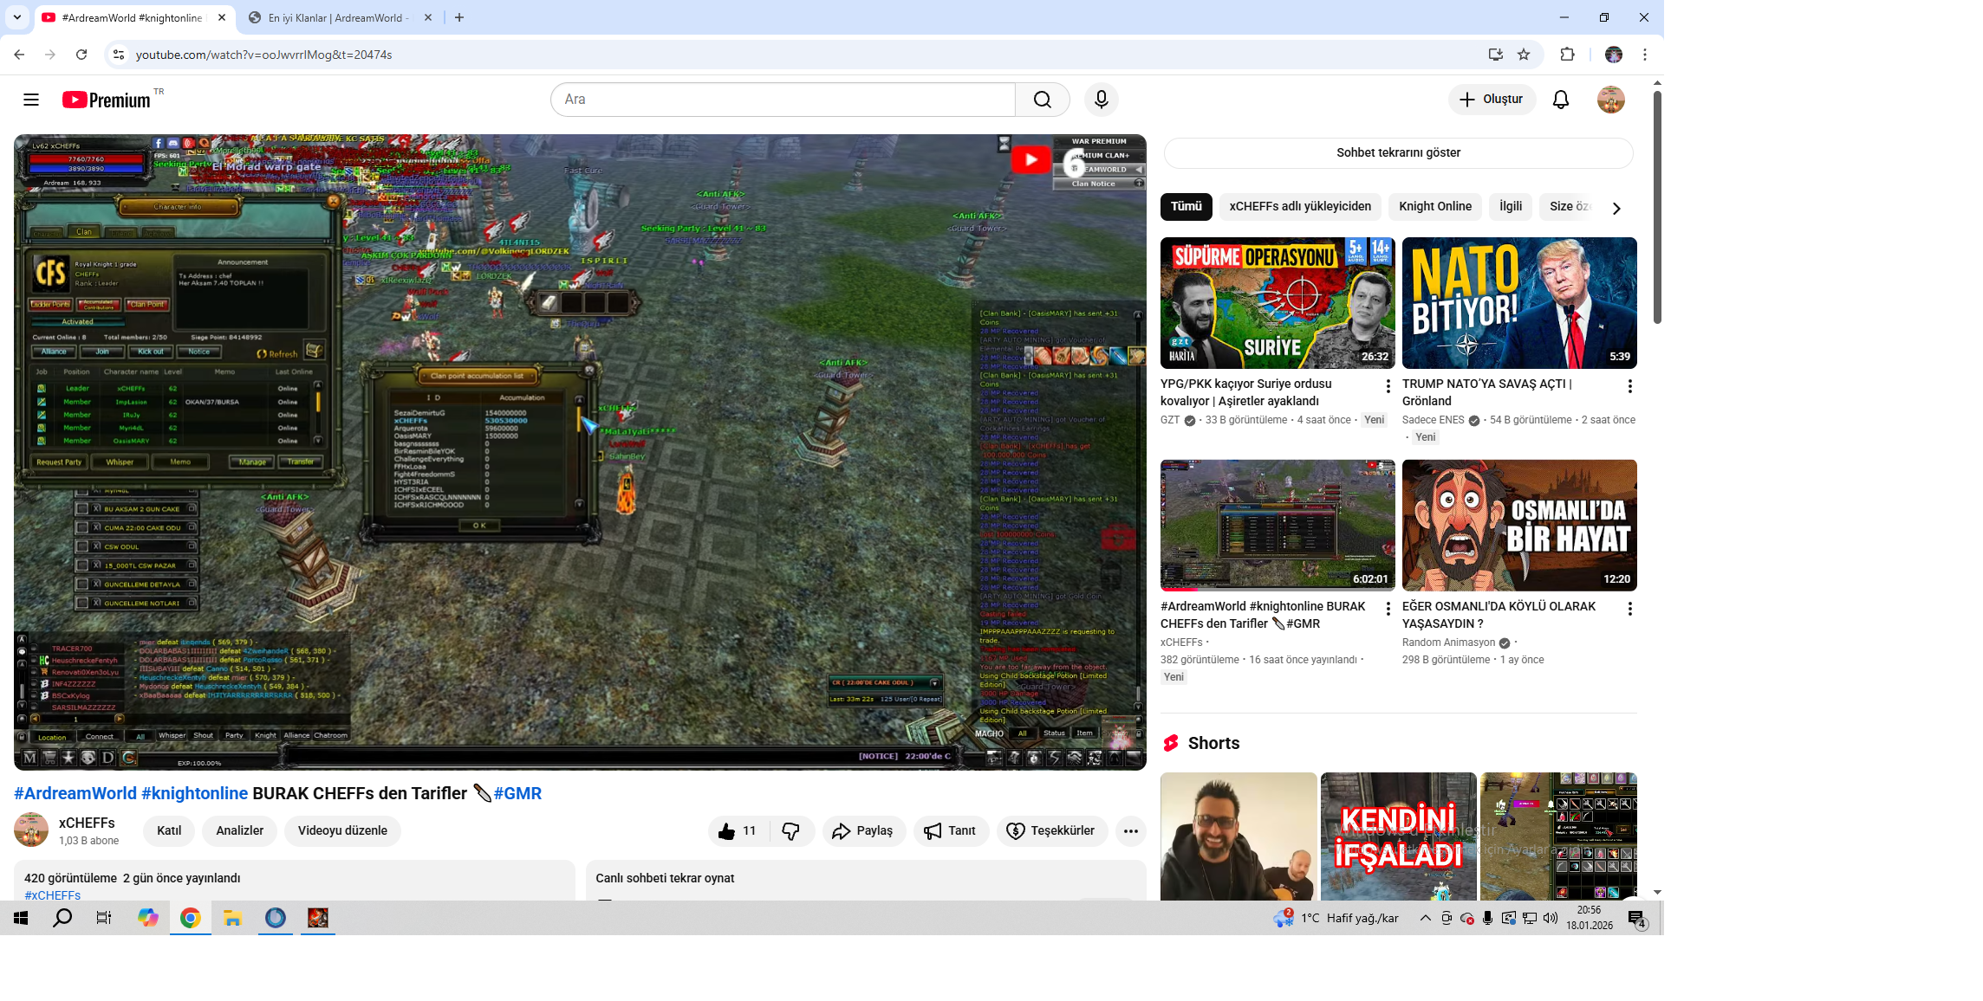Click the Teşekkürler button

(1051, 830)
